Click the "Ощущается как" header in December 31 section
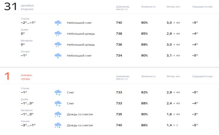The image size is (219, 135). click(x=202, y=7)
